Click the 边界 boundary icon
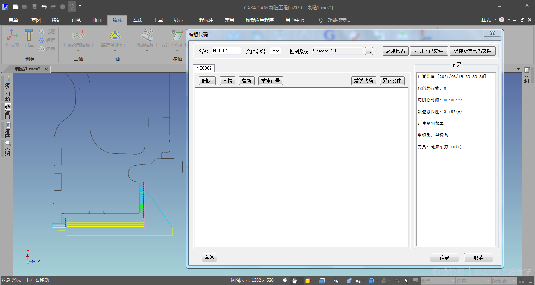This screenshot has height=285, width=535. tap(47, 49)
